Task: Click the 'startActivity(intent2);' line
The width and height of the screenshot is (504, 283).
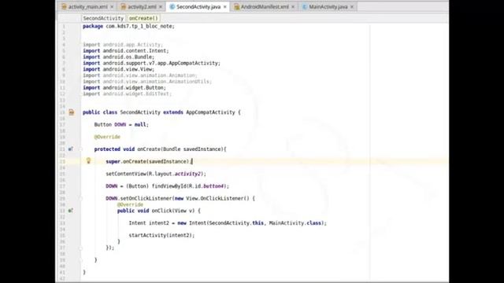Action: 161,235
